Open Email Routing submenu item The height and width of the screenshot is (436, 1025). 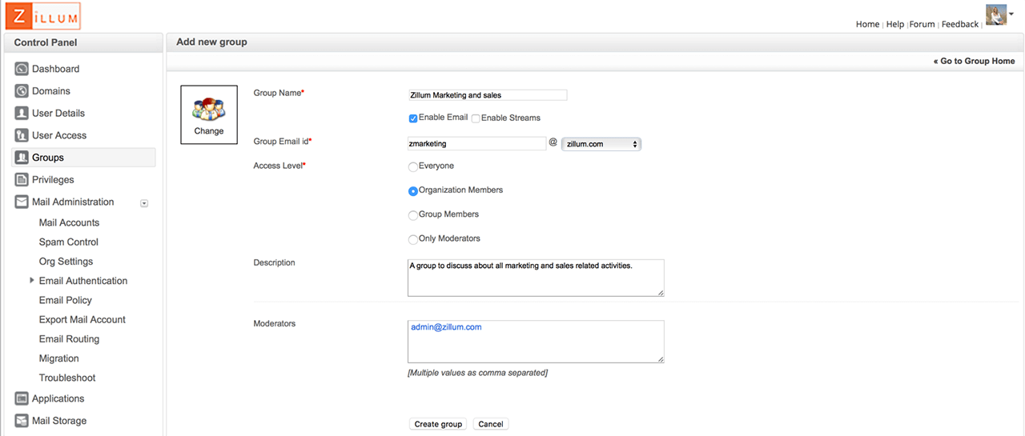pyautogui.click(x=69, y=339)
